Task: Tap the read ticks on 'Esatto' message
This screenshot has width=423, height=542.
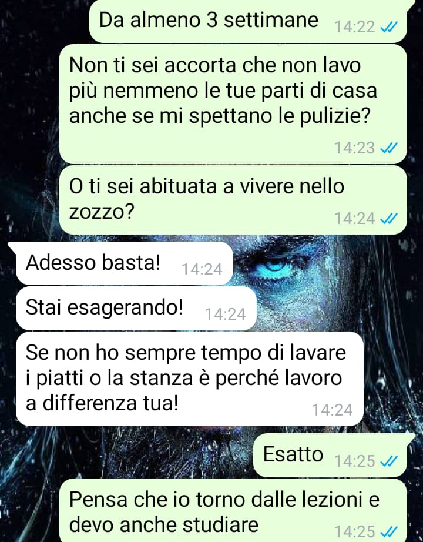Action: click(389, 461)
